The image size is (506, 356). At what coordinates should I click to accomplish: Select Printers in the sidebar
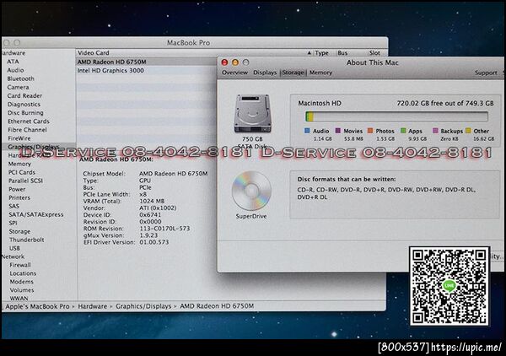(x=19, y=197)
